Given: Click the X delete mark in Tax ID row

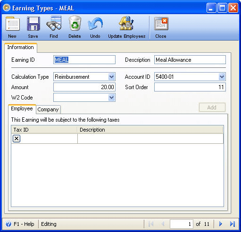Looking at the screenshot, I should point(17,139).
